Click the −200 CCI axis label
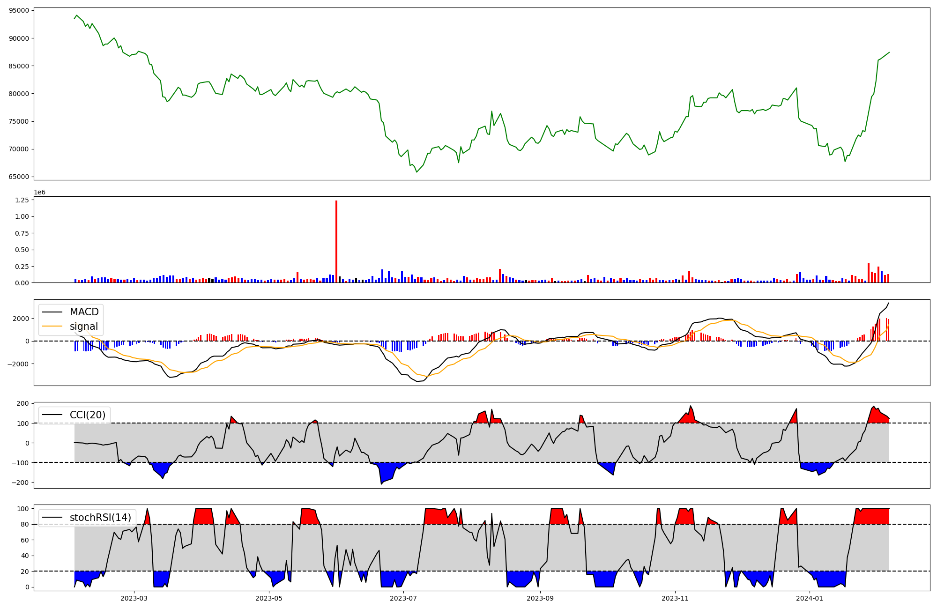The image size is (937, 609). 21,483
